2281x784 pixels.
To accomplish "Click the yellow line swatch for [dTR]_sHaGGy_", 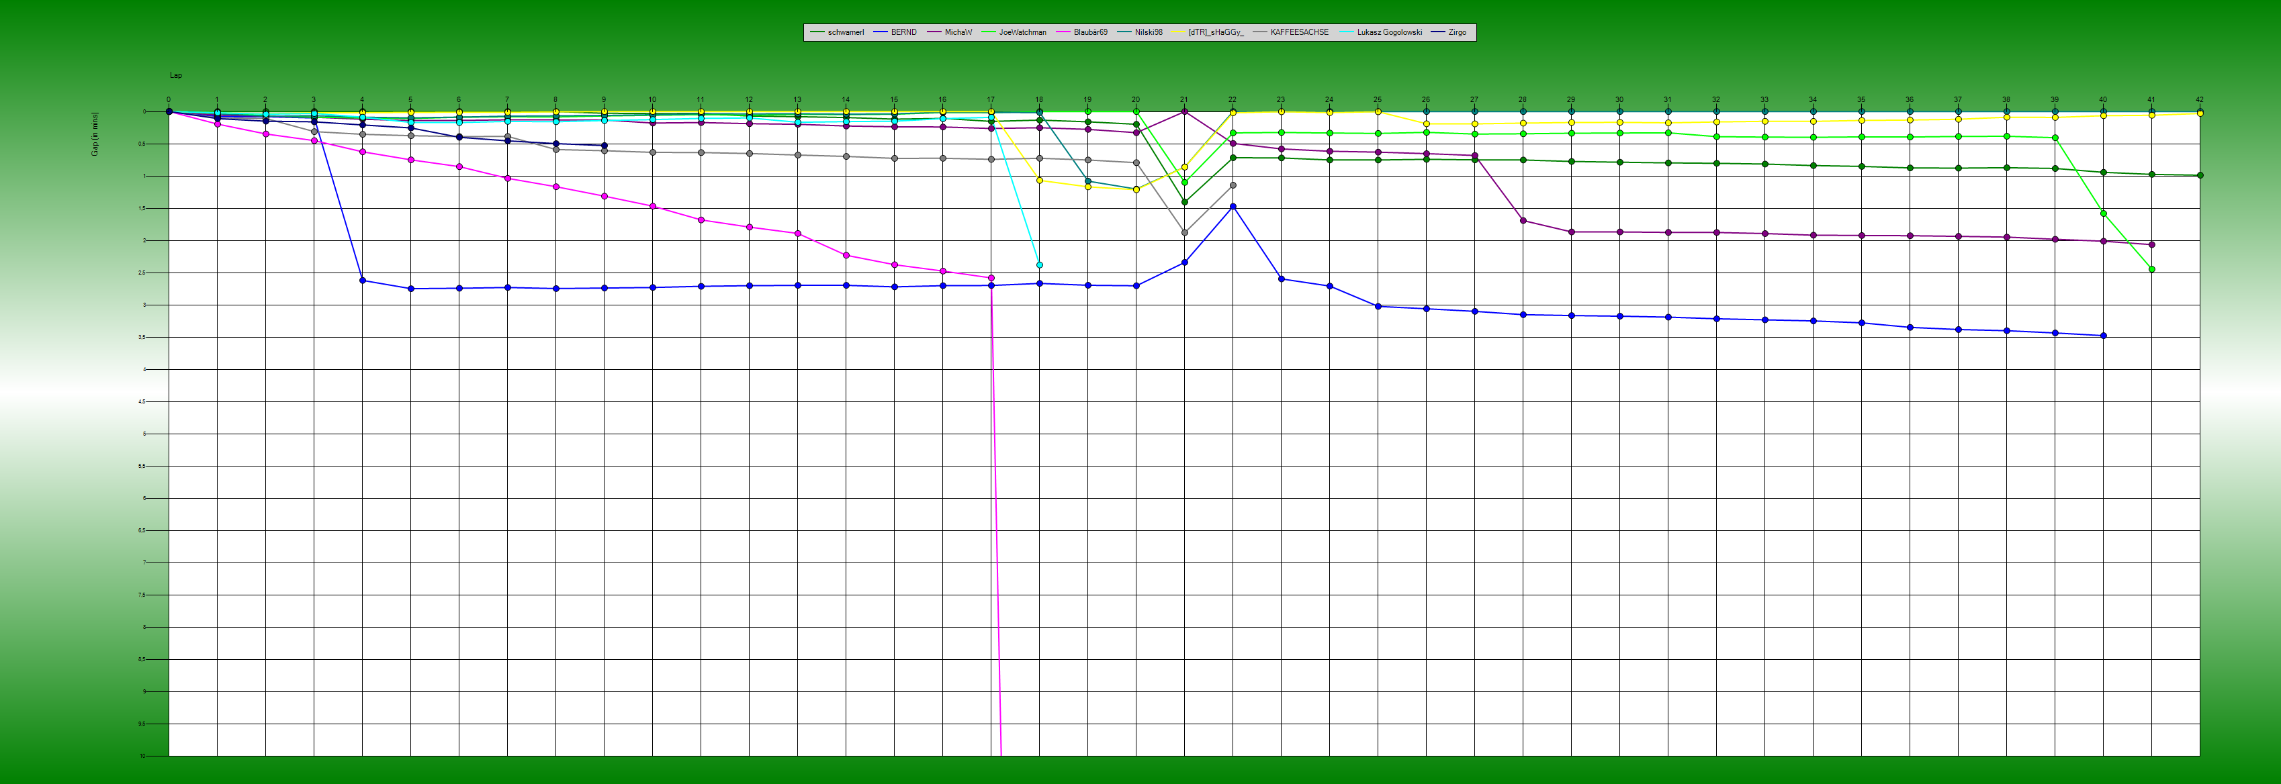I will tap(1179, 33).
